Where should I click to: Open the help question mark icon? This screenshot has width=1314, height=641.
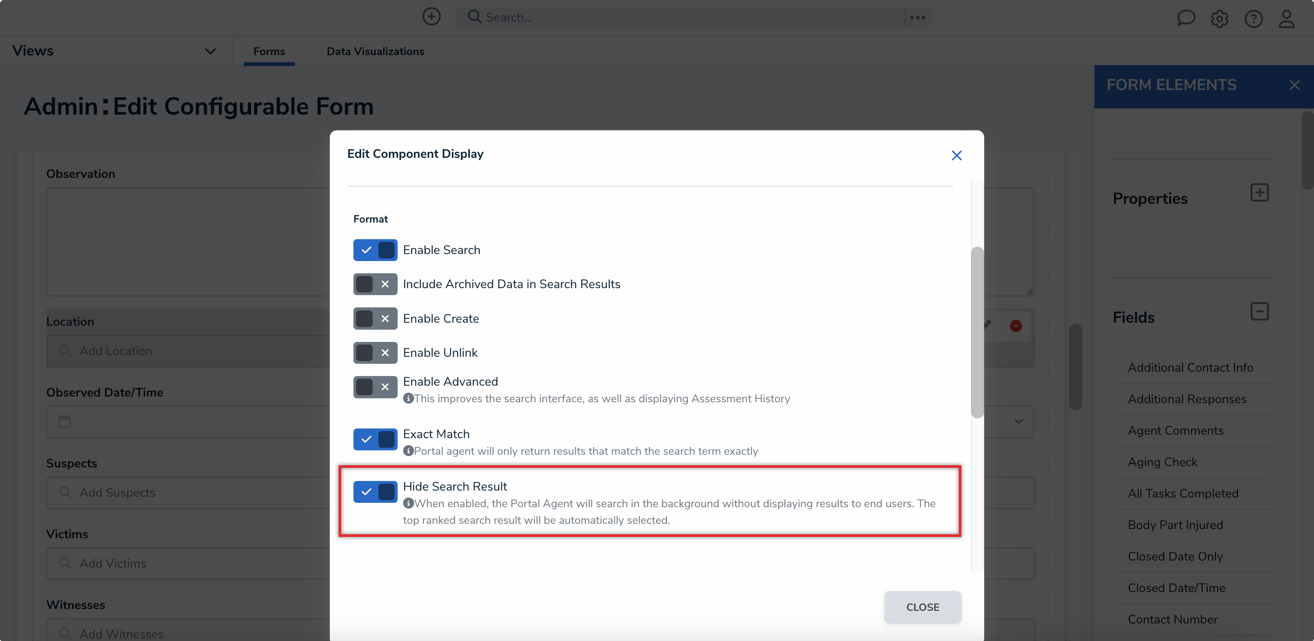coord(1254,18)
